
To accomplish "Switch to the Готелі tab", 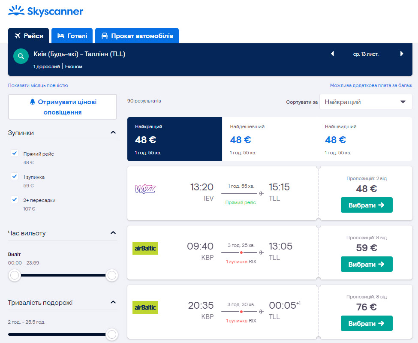I will [x=72, y=36].
